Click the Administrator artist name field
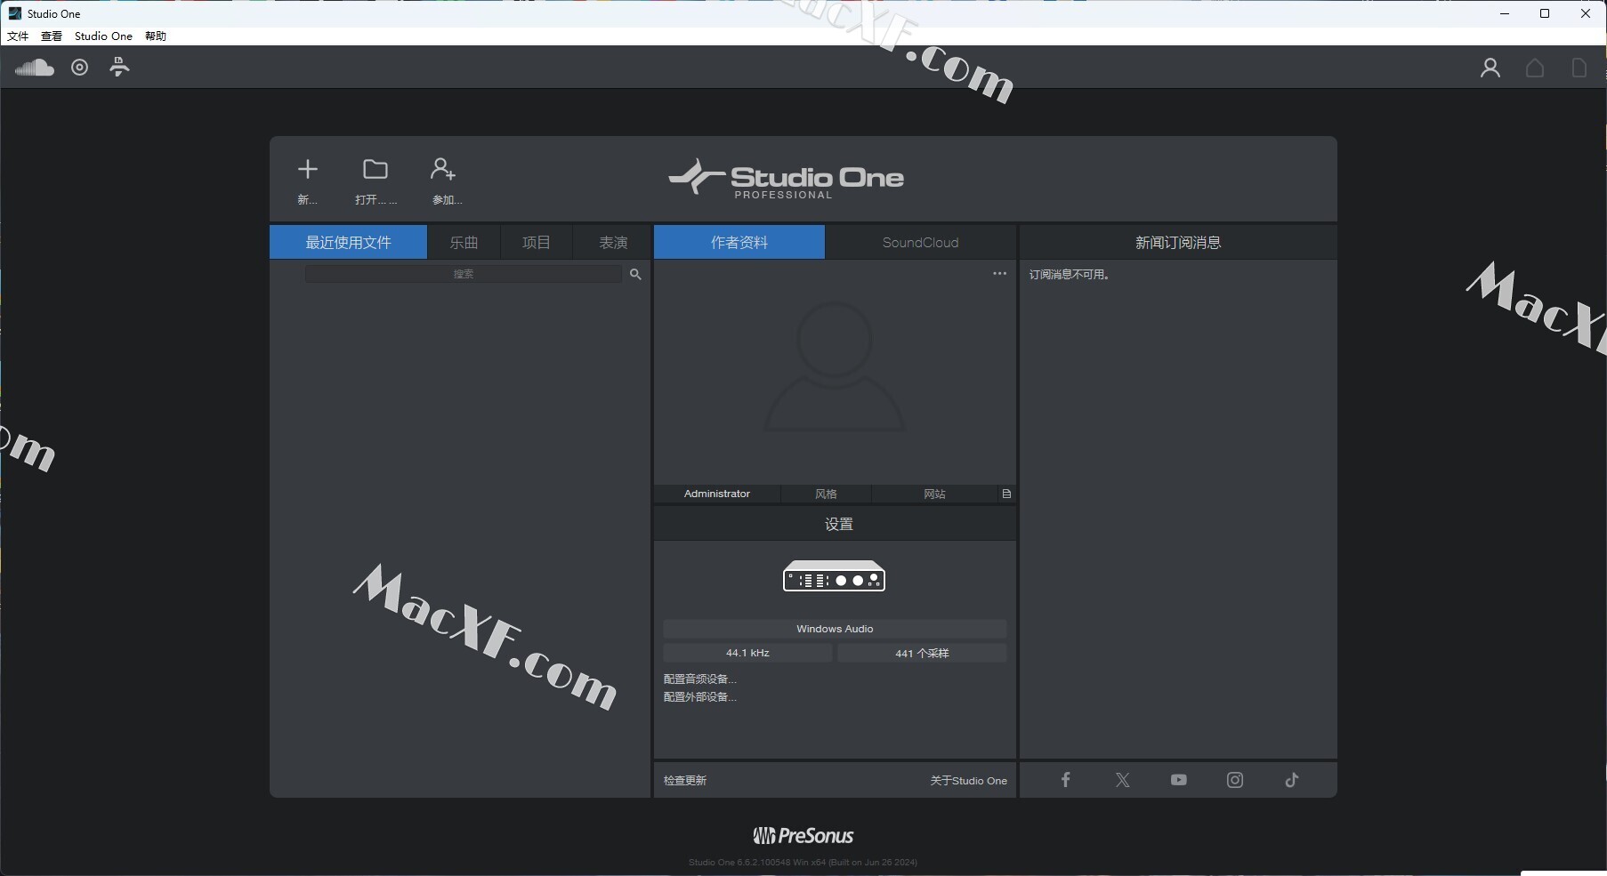Screen dimensions: 1607x876 [x=717, y=494]
